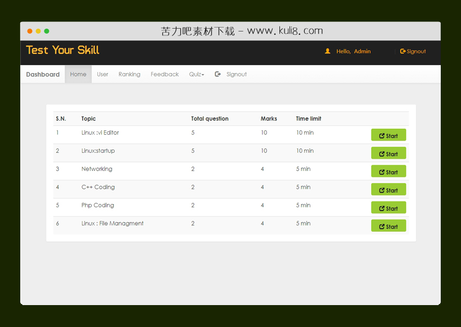Open the Feedback tab

pos(165,74)
